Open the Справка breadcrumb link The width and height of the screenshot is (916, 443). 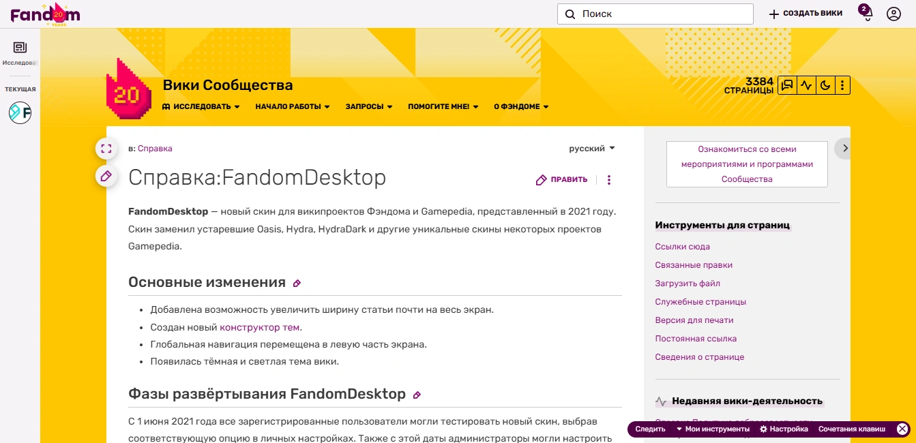click(x=155, y=148)
